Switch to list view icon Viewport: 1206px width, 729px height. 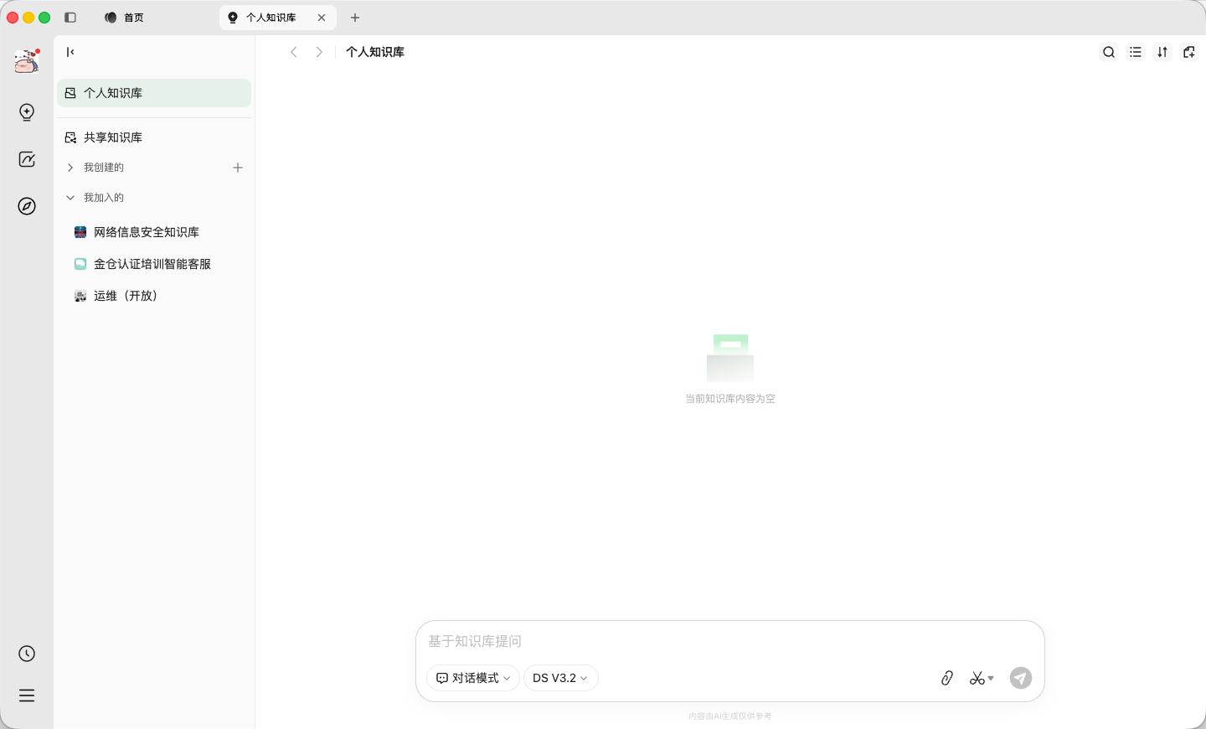1136,52
